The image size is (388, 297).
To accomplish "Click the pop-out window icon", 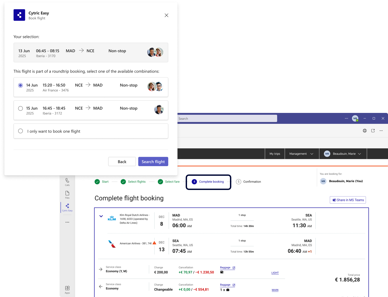I will [373, 131].
